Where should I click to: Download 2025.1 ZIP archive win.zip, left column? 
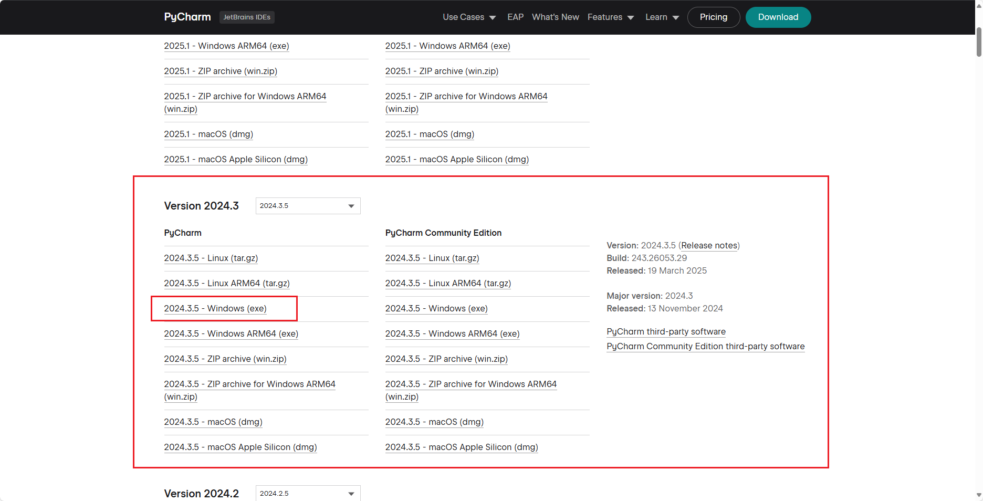[221, 71]
